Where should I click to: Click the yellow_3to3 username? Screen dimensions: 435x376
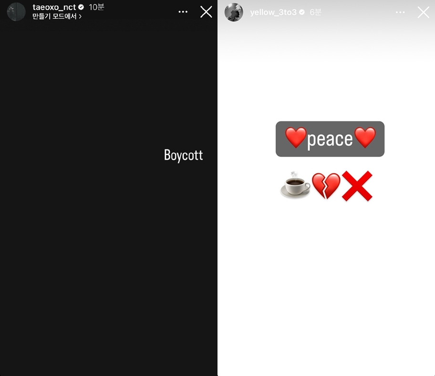pos(273,12)
